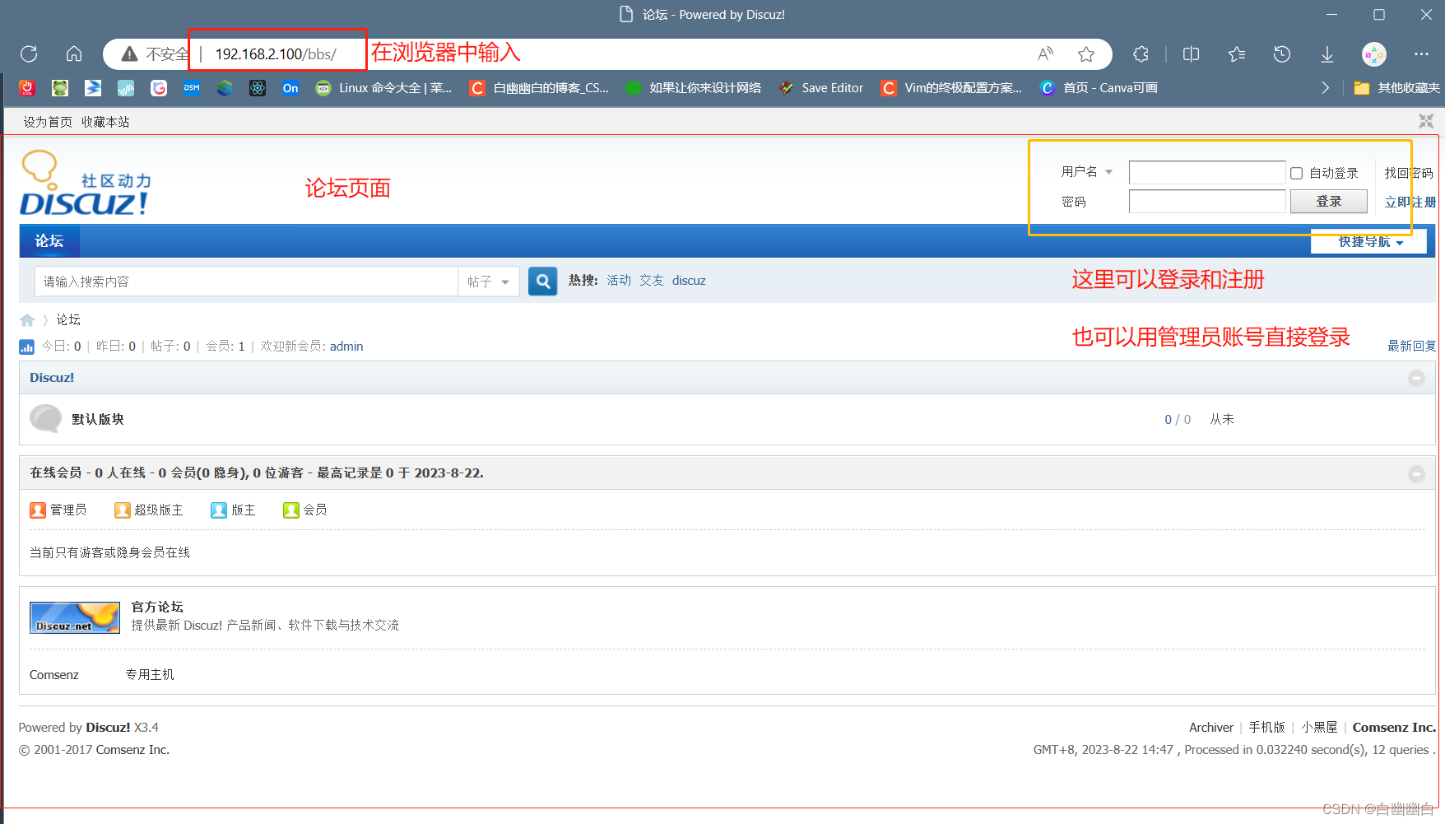Open the browser extensions puzzle icon
The width and height of the screenshot is (1445, 824).
(x=1141, y=54)
